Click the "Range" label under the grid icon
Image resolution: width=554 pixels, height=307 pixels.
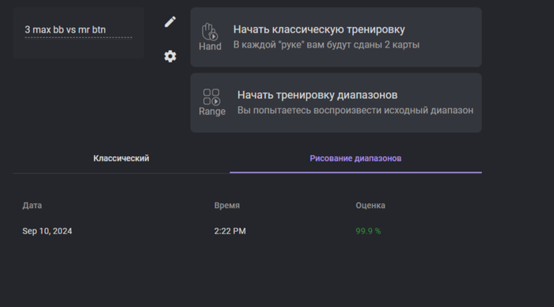click(212, 112)
